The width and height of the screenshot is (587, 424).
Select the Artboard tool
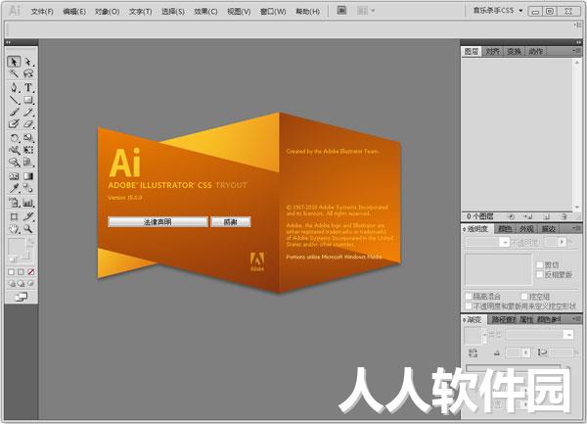tap(14, 216)
